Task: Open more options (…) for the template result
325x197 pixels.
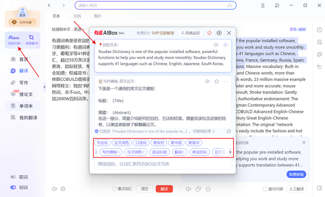Action: (226, 81)
